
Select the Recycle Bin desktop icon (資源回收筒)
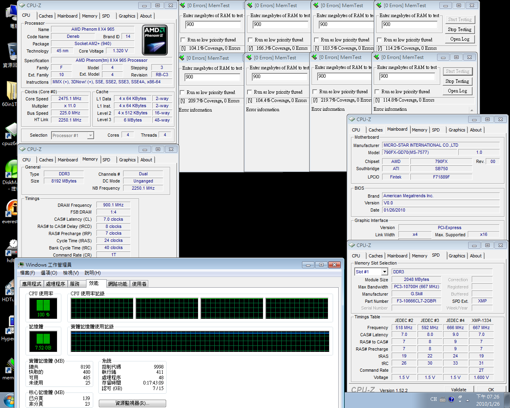(11, 55)
